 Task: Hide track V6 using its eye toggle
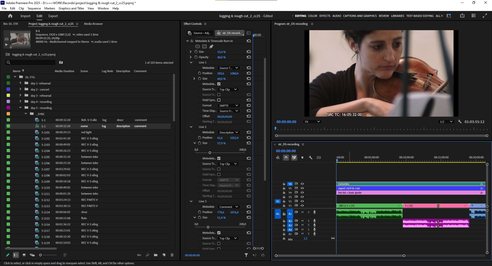click(x=302, y=184)
